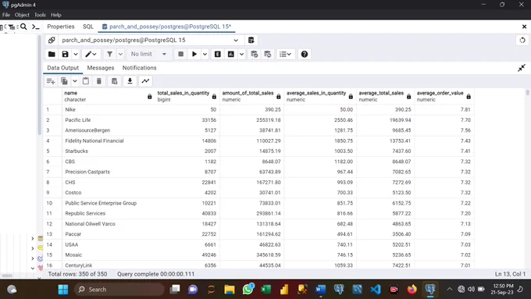
Task: Execute the query with play button
Action: tap(194, 54)
